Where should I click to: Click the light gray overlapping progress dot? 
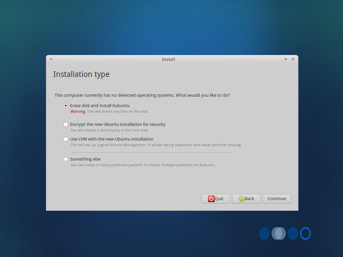(x=279, y=233)
